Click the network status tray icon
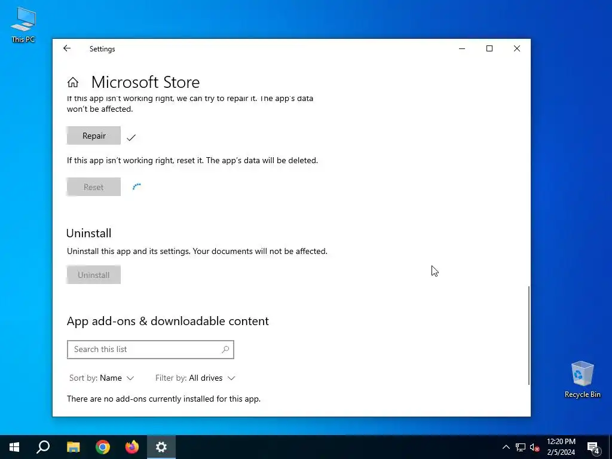The image size is (612, 459). (521, 447)
